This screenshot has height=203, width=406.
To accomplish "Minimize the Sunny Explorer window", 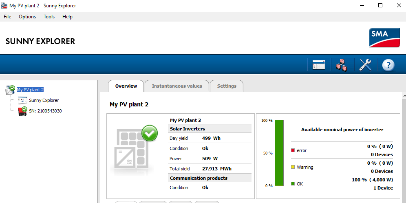I will pos(362,5).
